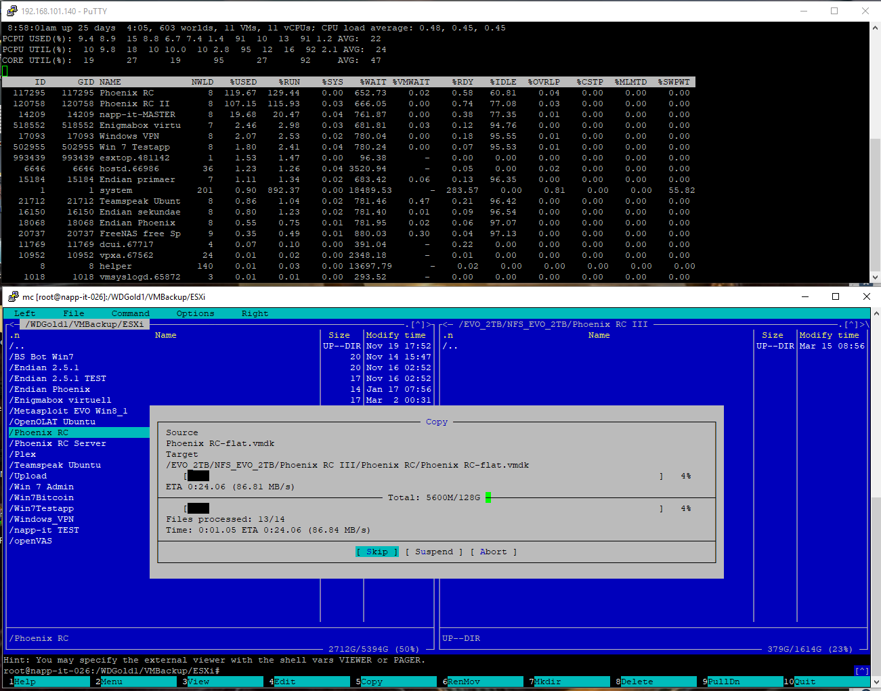Viewport: 881px width, 691px height.
Task: Click the Size column header in left panel
Action: click(339, 335)
